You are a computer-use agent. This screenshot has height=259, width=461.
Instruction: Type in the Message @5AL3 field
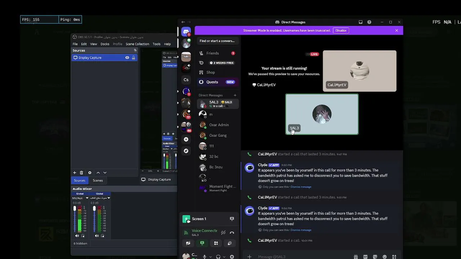pos(303,256)
